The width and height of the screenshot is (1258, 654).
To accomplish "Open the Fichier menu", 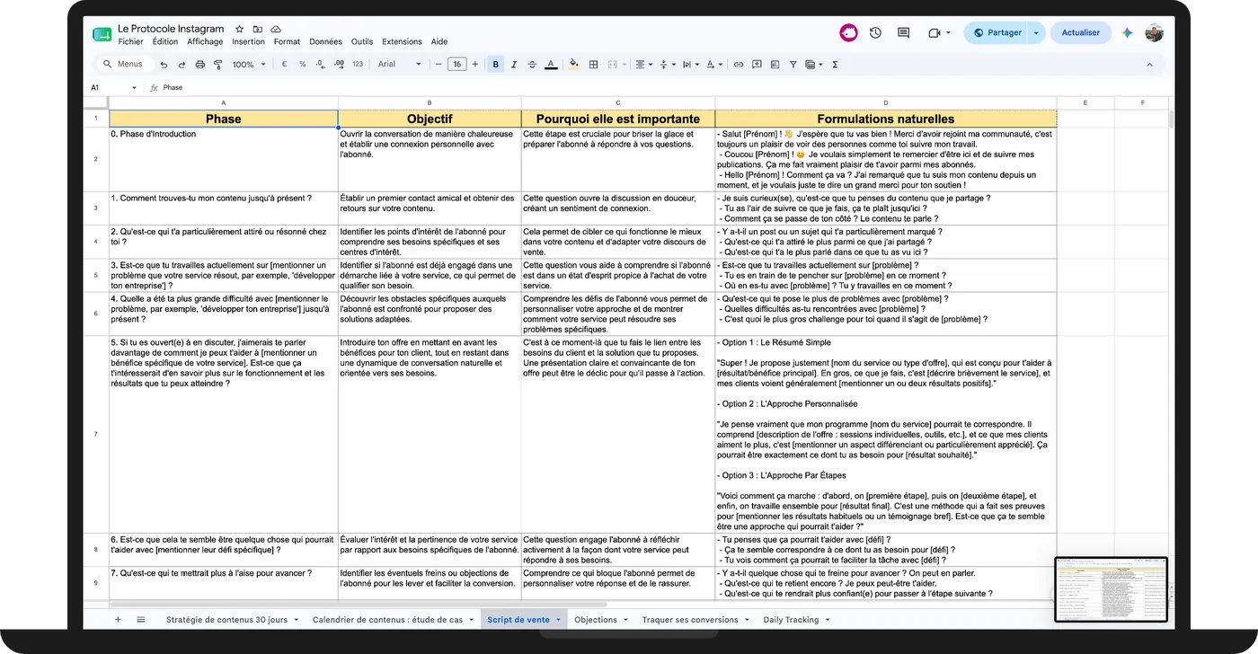I will point(130,41).
